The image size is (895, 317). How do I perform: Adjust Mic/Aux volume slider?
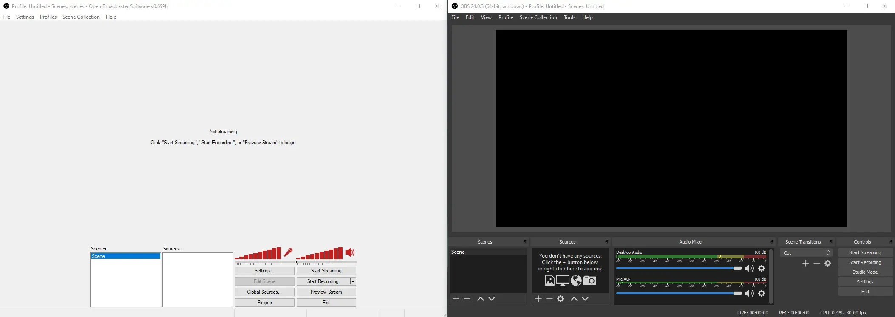click(679, 293)
